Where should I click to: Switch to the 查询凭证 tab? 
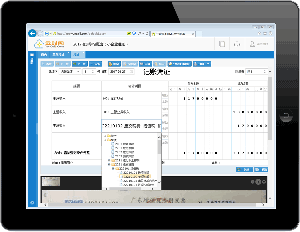(x=58, y=54)
